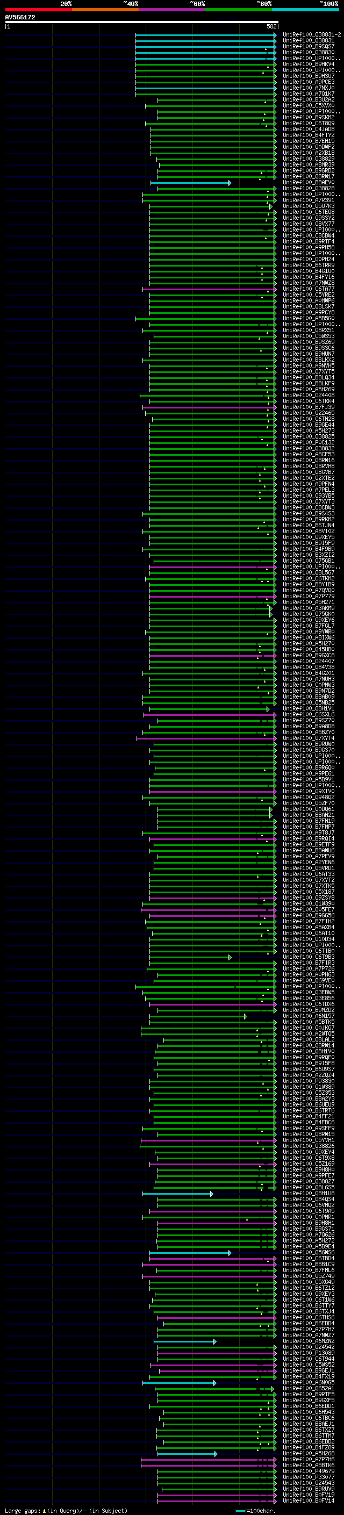
Task: Select the UniRef100_P33077 label
Action: click(309, 1477)
